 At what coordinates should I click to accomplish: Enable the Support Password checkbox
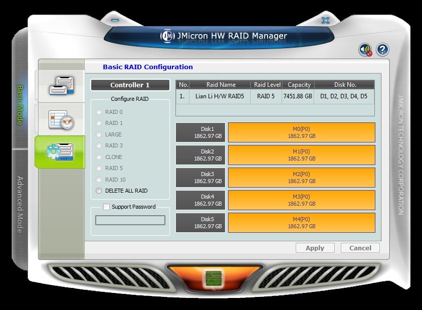coord(107,207)
